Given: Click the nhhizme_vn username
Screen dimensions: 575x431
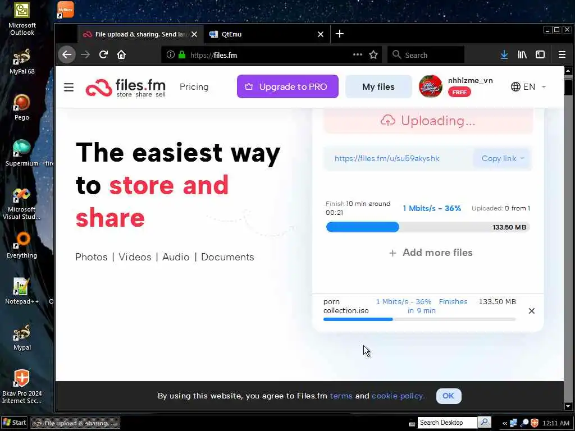Looking at the screenshot, I should 470,81.
